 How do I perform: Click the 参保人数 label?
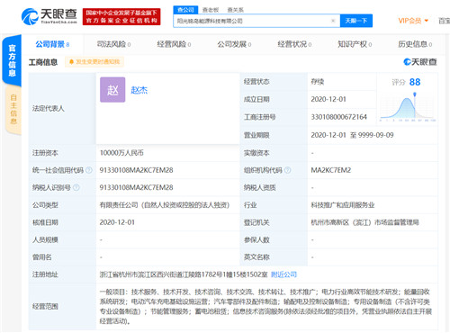[x=256, y=239]
